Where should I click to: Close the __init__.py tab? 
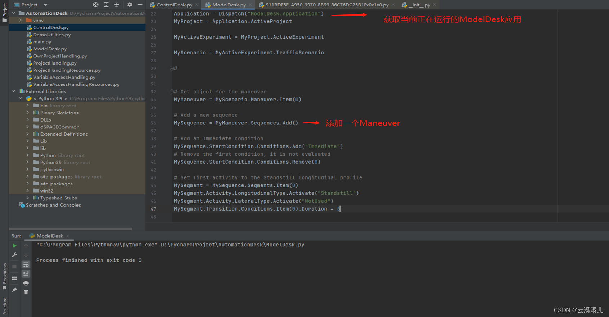(x=435, y=5)
